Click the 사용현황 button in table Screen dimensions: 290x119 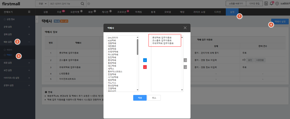260,60
